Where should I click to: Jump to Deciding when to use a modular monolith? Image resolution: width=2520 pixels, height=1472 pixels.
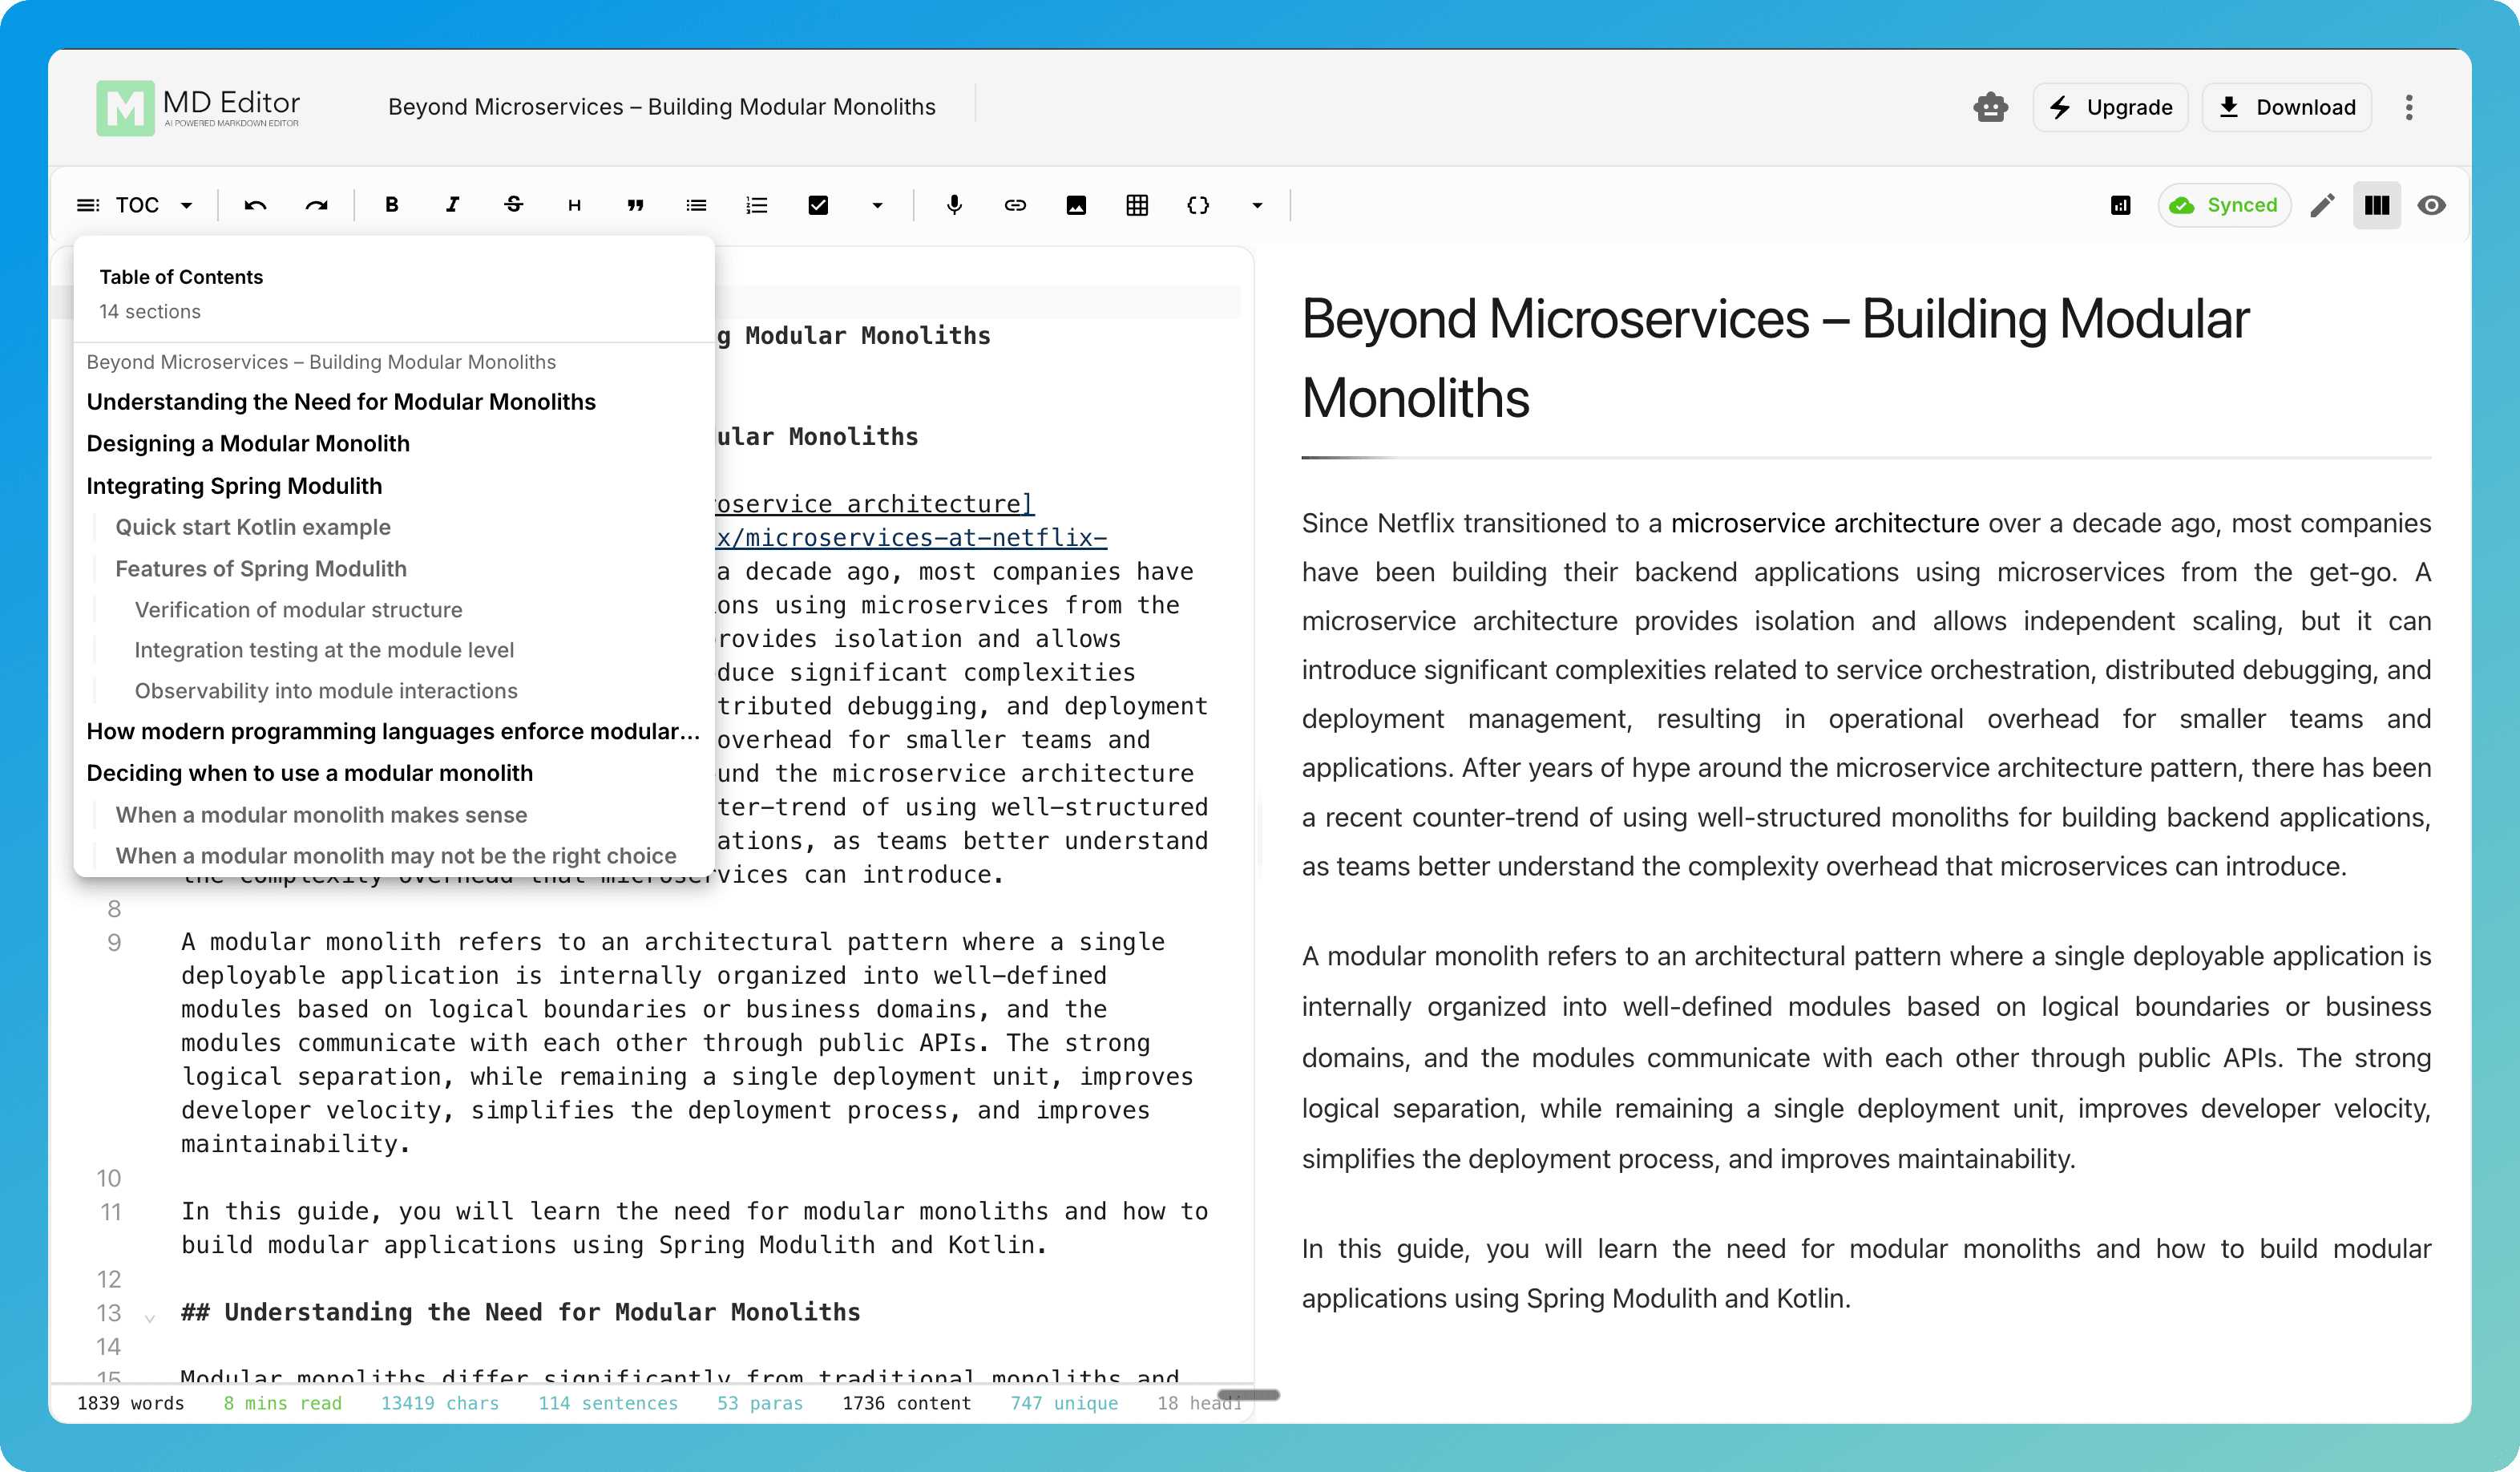[x=309, y=774]
